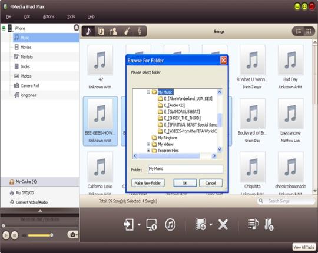Image resolution: width=318 pixels, height=253 pixels.
Task: Click the yellow volume slider
Action: [40, 235]
